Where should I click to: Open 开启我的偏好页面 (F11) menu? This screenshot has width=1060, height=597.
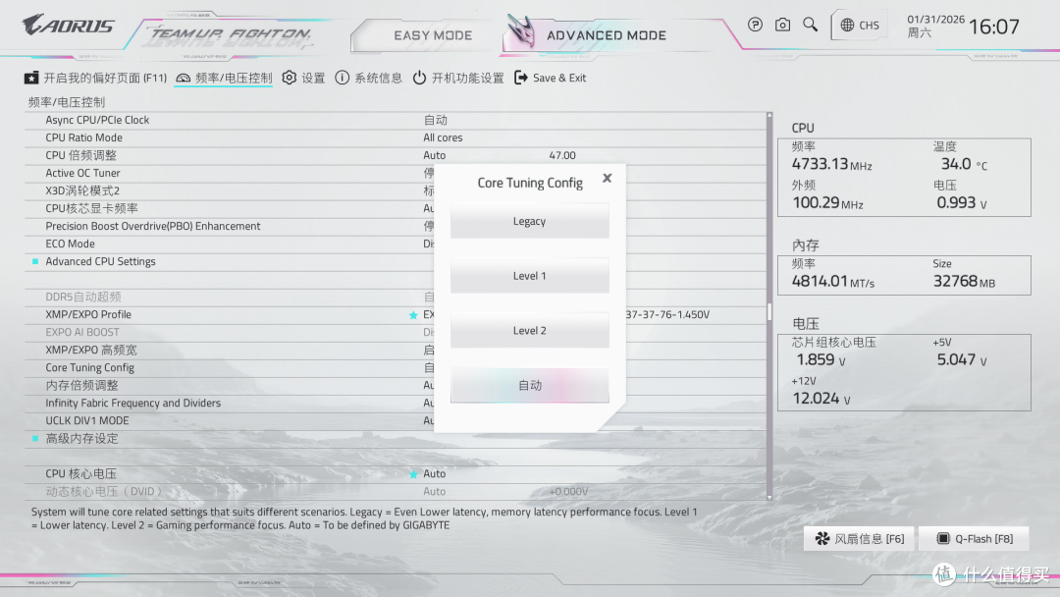pos(95,78)
